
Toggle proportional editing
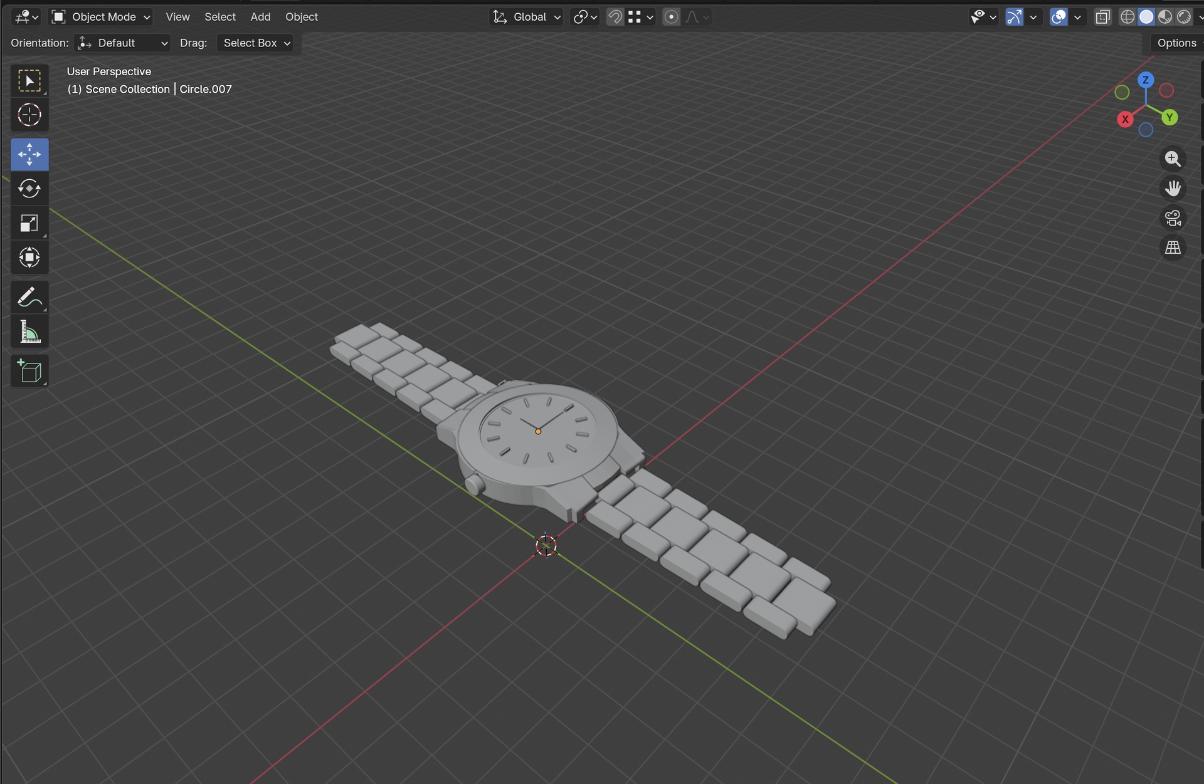671,17
